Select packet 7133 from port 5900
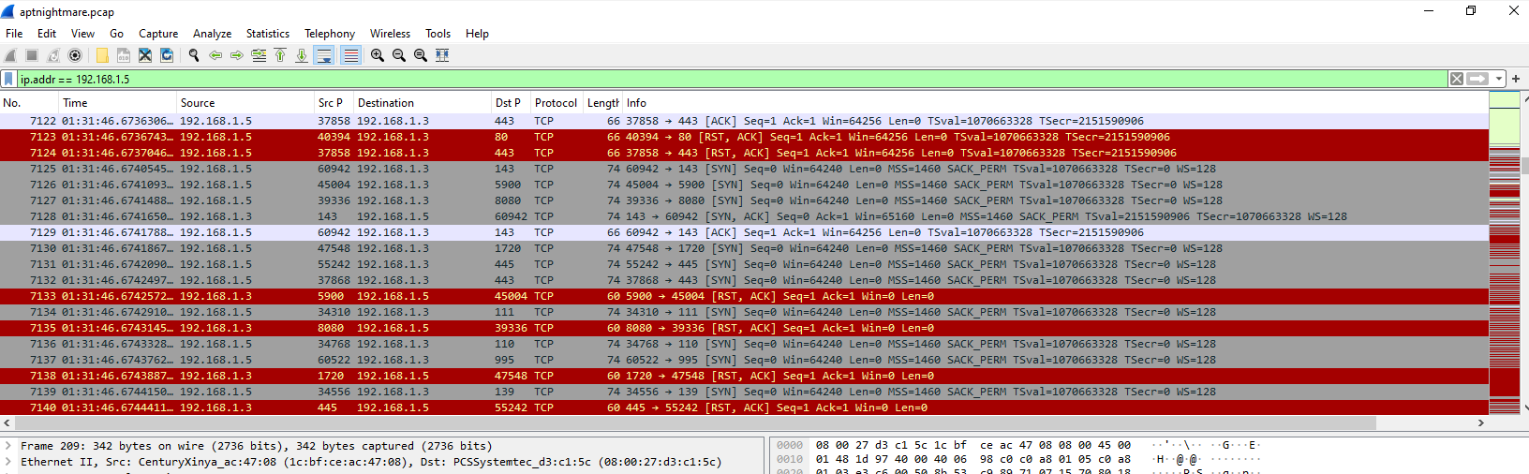Viewport: 1529px width, 474px height. click(744, 296)
